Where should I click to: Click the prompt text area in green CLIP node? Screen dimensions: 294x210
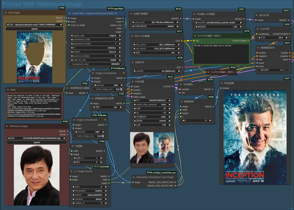point(221,54)
